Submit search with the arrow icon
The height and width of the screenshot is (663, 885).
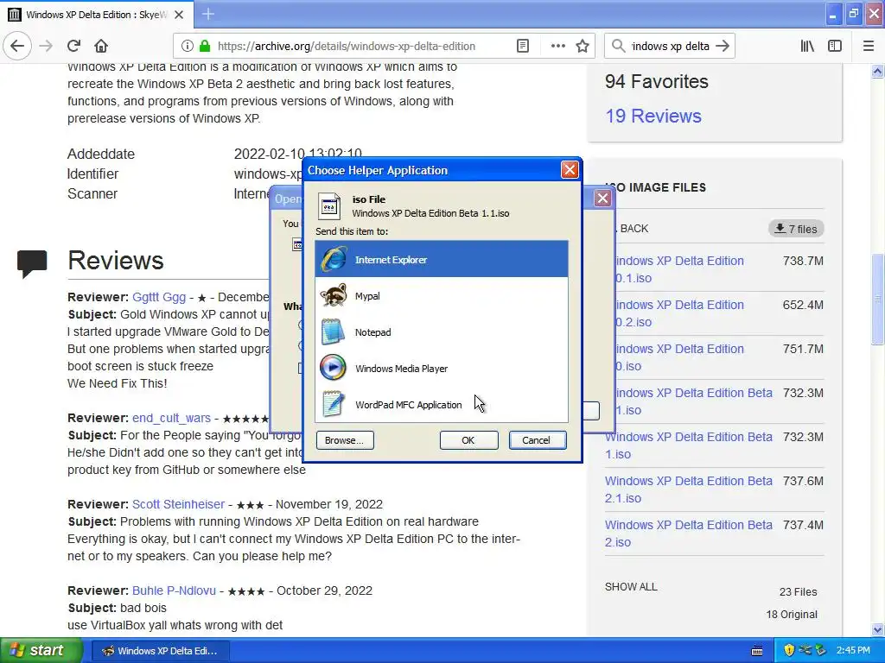coord(723,47)
